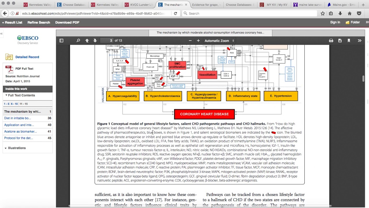
Task: Click the EBSCO Discovery Service logo
Action: (28, 40)
